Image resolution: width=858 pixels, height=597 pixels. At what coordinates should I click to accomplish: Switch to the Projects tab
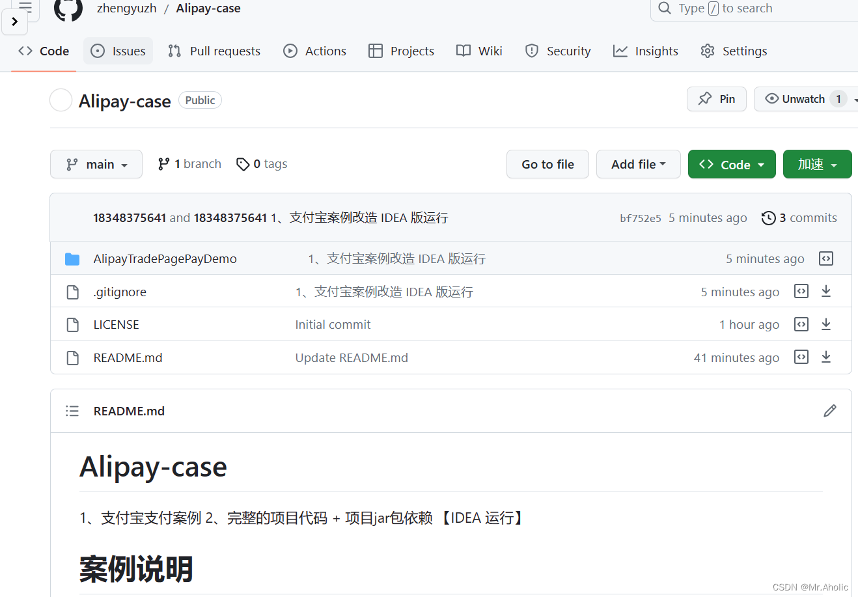tap(401, 51)
